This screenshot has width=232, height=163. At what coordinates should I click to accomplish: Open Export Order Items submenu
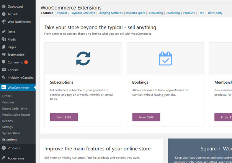[x=15, y=108]
